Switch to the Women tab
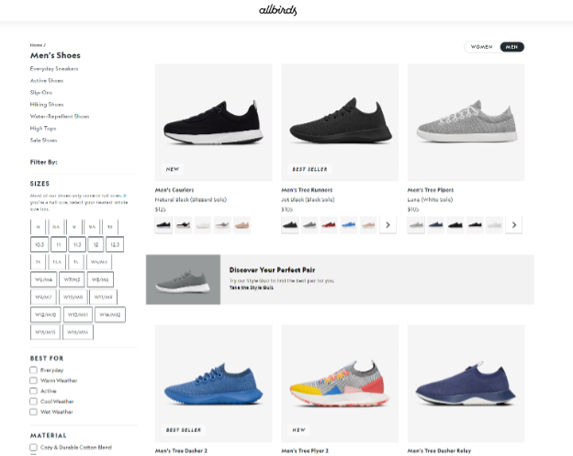This screenshot has width=573, height=456. pyautogui.click(x=481, y=47)
